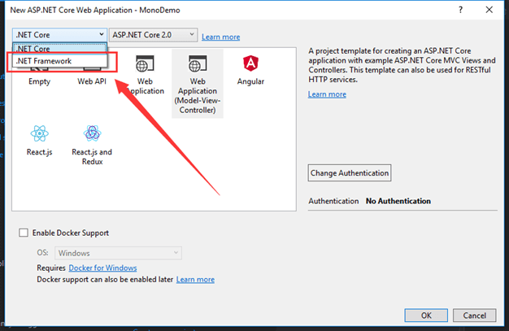Viewport: 509px width, 331px height.
Task: Select the Angular template icon
Action: [250, 63]
